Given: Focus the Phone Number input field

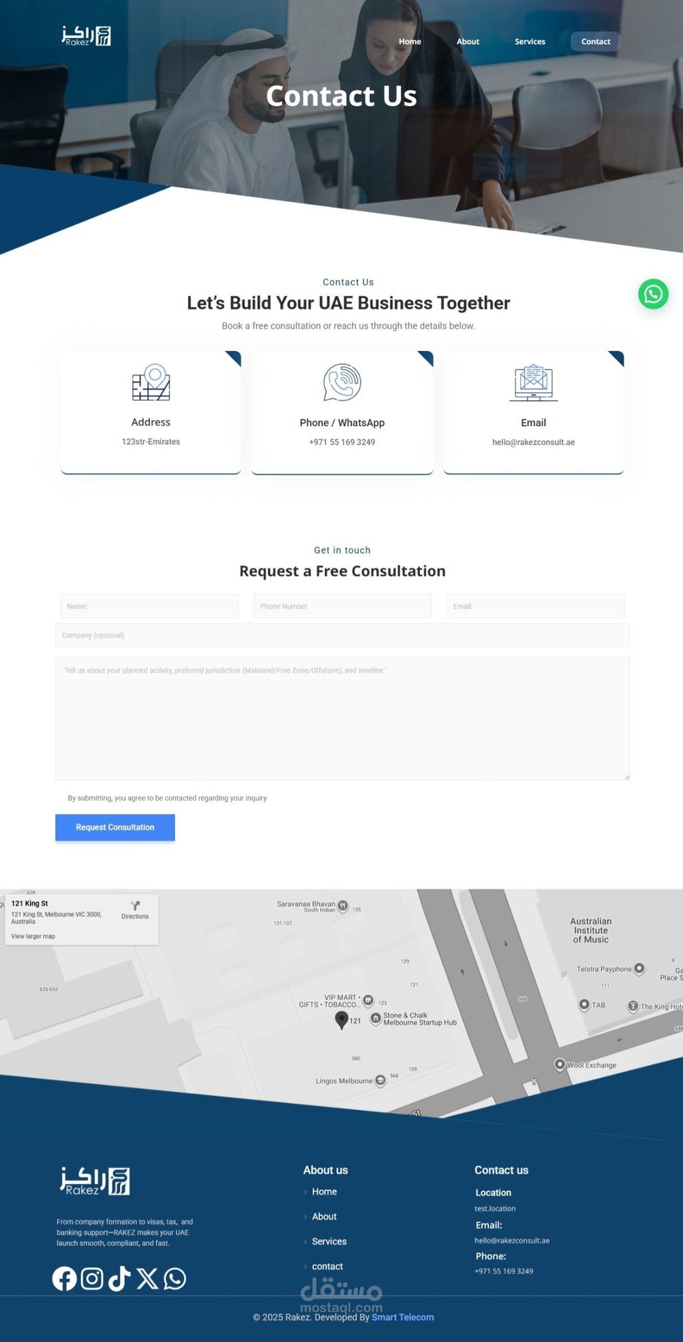Looking at the screenshot, I should (342, 606).
